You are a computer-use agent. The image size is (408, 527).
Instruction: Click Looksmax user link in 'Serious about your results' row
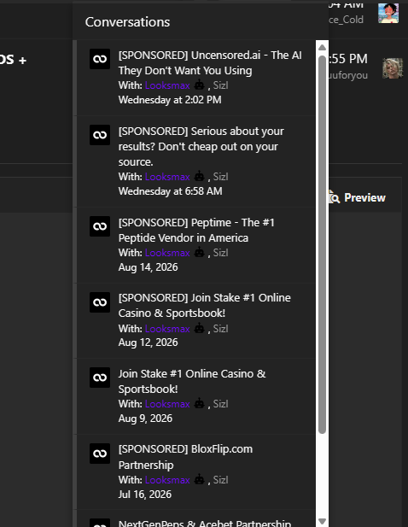coord(167,177)
